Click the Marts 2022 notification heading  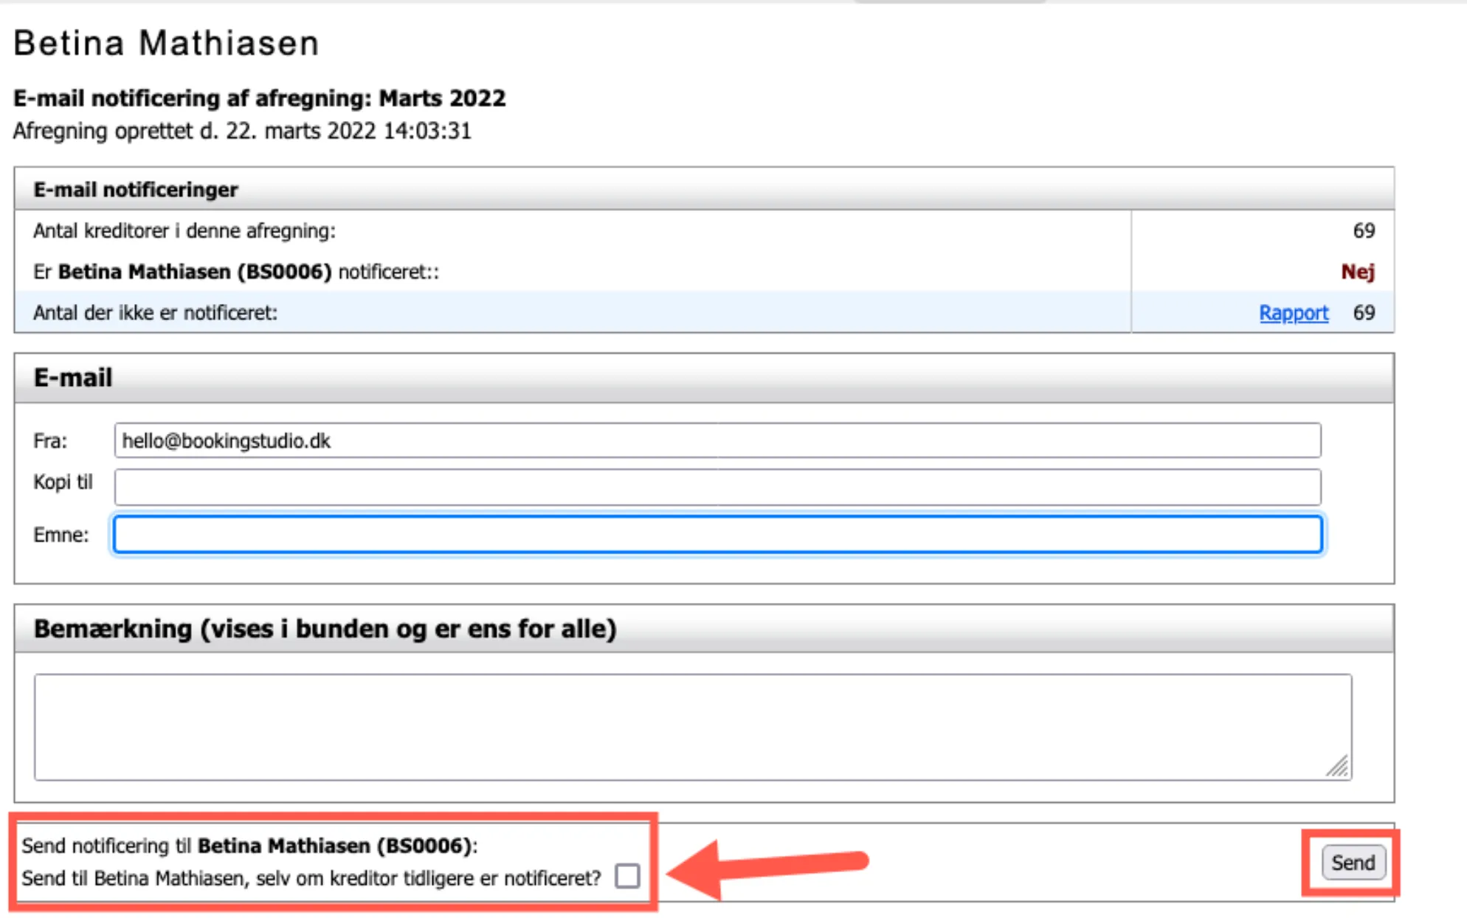click(x=260, y=97)
